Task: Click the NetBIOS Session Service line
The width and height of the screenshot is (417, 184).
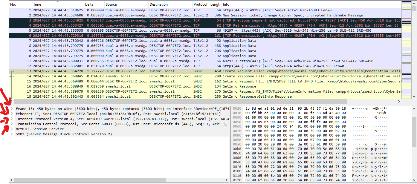Action: coord(40,129)
